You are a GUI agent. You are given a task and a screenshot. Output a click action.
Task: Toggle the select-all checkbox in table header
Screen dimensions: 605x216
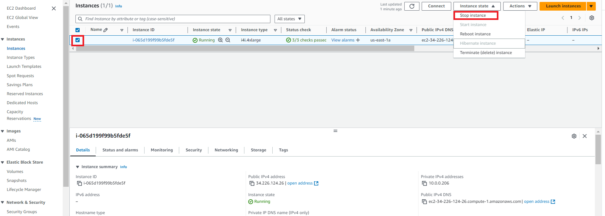point(78,30)
